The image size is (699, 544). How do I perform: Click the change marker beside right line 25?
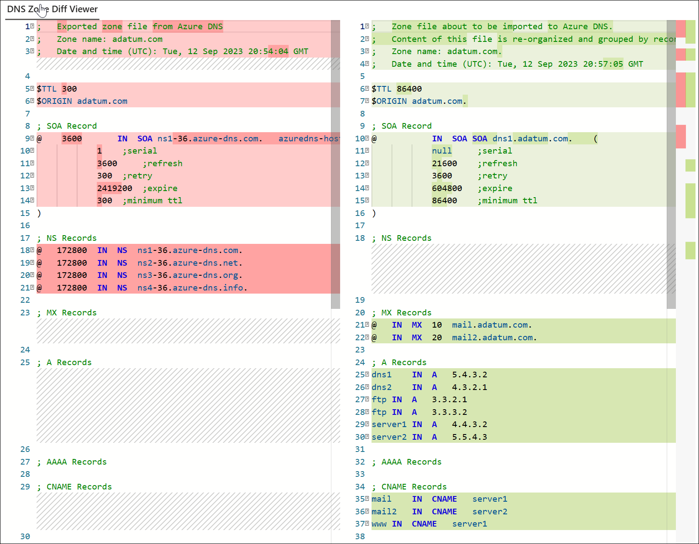(367, 375)
